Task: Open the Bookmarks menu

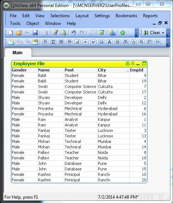Action: point(126,16)
